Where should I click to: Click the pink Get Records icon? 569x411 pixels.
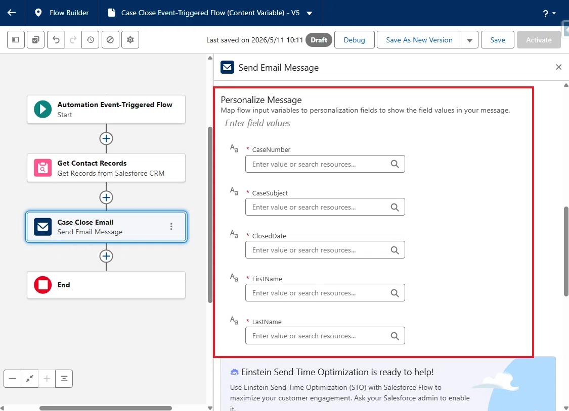pos(43,168)
